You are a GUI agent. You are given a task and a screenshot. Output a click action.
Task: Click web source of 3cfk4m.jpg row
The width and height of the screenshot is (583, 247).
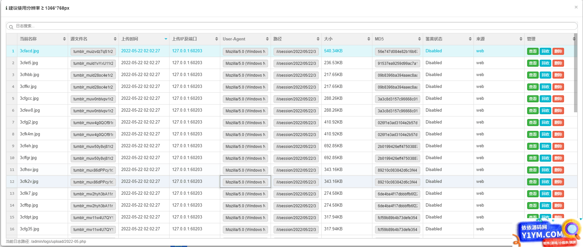(480, 134)
